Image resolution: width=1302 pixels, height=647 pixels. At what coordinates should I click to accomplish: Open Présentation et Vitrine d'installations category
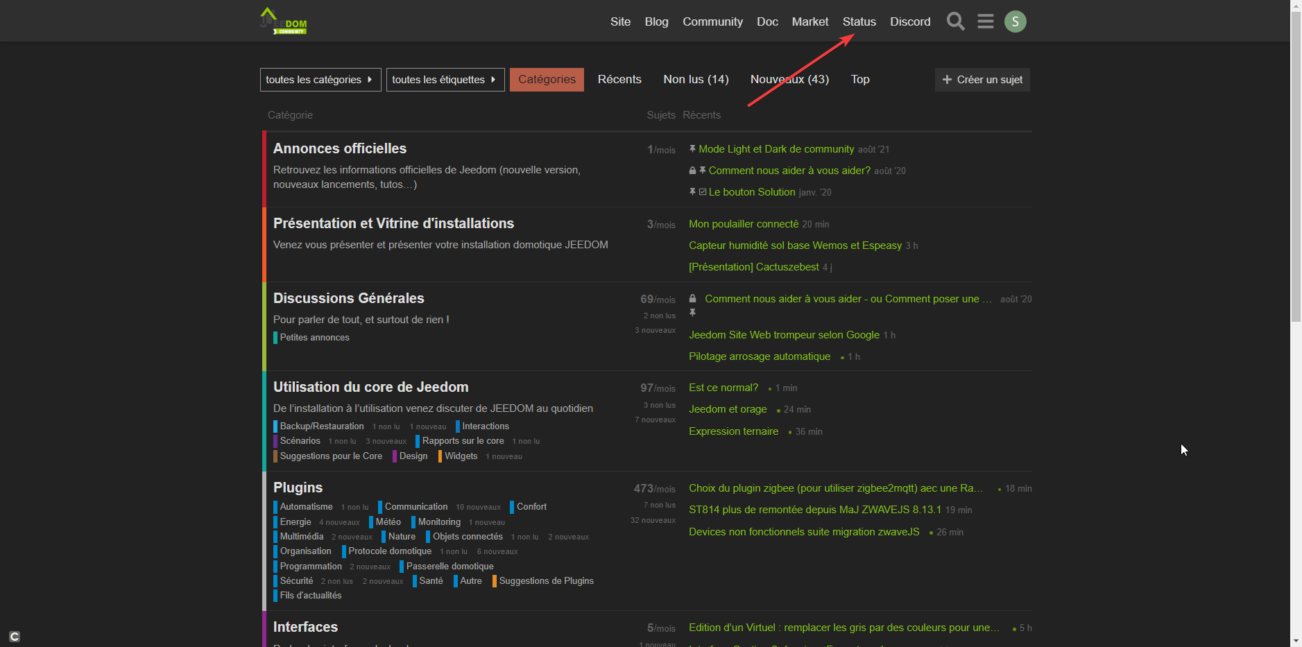tap(393, 223)
